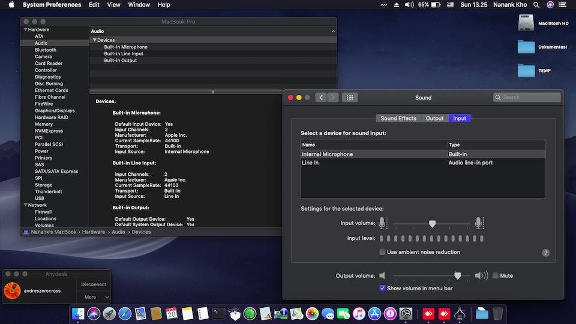The height and width of the screenshot is (324, 576).
Task: Open Edit menu in menu bar
Action: (94, 5)
